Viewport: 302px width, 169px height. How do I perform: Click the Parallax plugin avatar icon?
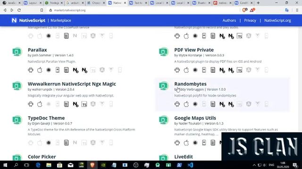pos(17,52)
